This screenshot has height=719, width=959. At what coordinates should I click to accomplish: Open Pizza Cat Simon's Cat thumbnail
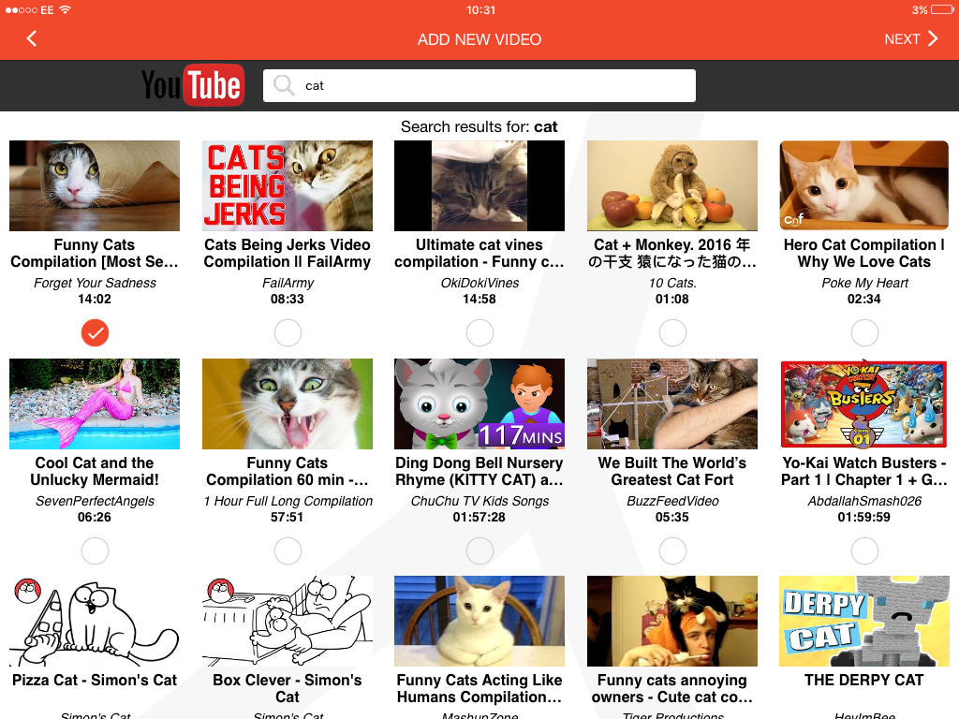pos(95,622)
